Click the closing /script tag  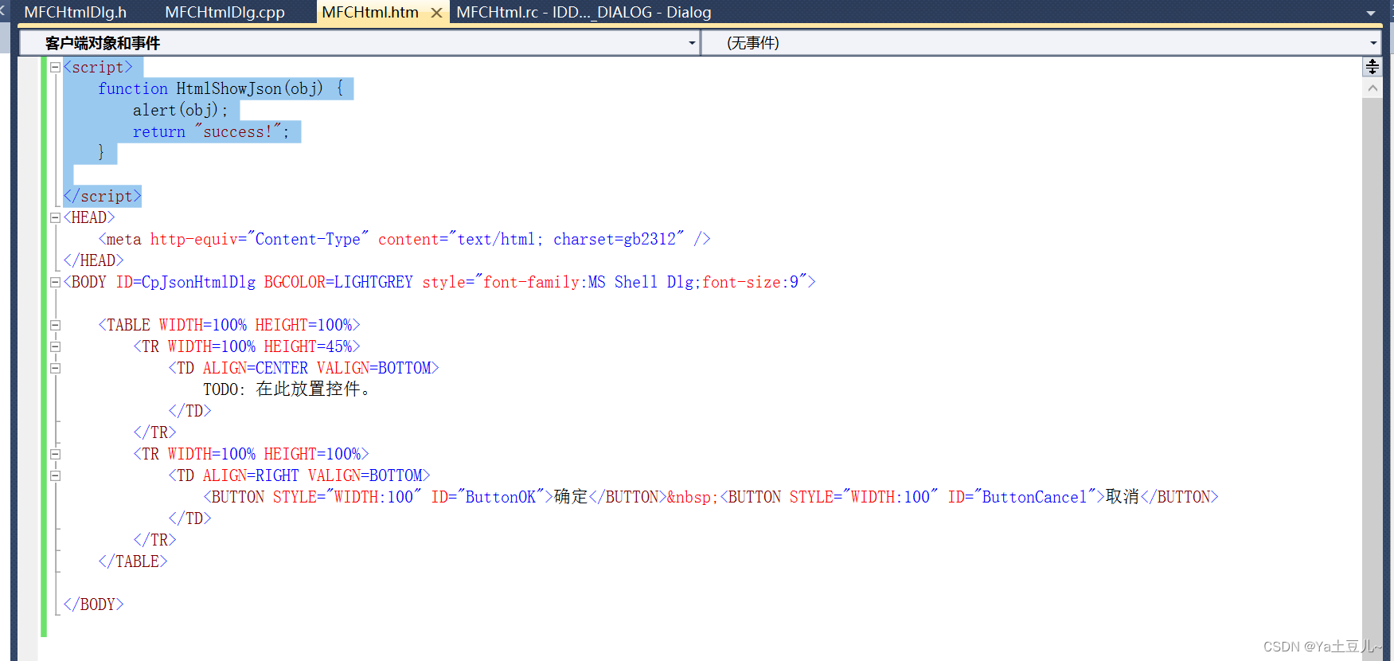102,196
